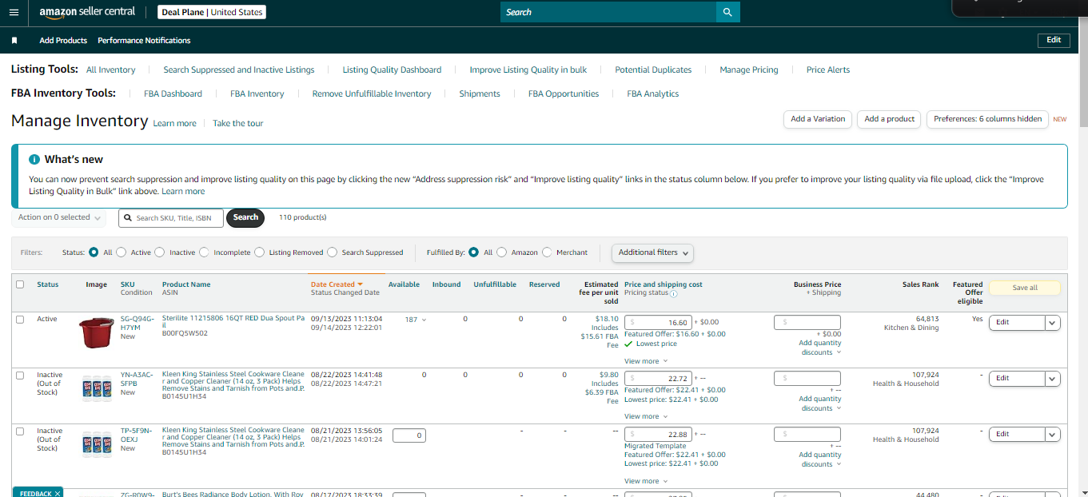
Task: Click the black Search button
Action: (x=245, y=217)
